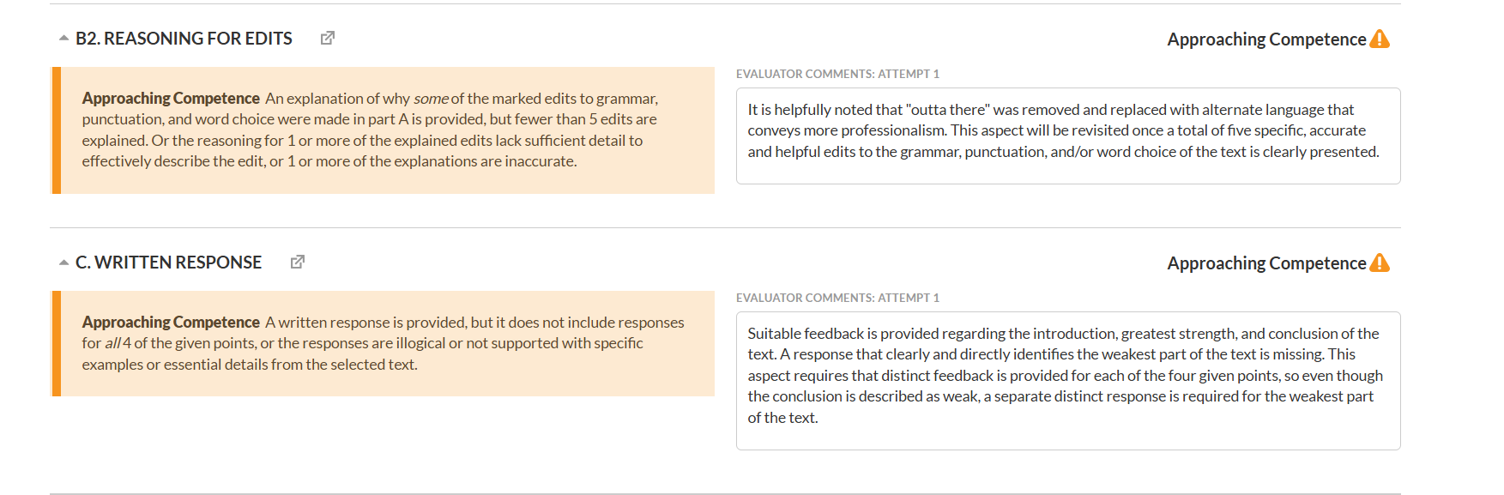Click the evaluator comment mentioning "outta there"

click(1063, 130)
